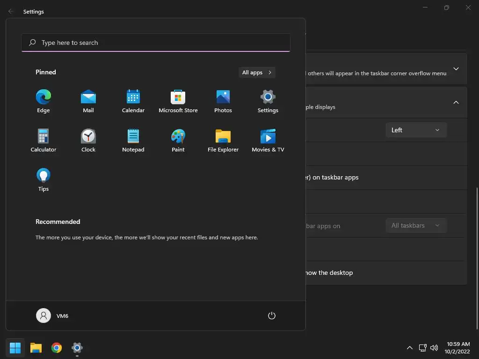
Task: Launch the Mail app
Action: point(88,101)
